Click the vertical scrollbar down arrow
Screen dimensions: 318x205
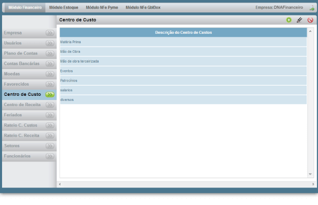pyautogui.click(x=310, y=174)
